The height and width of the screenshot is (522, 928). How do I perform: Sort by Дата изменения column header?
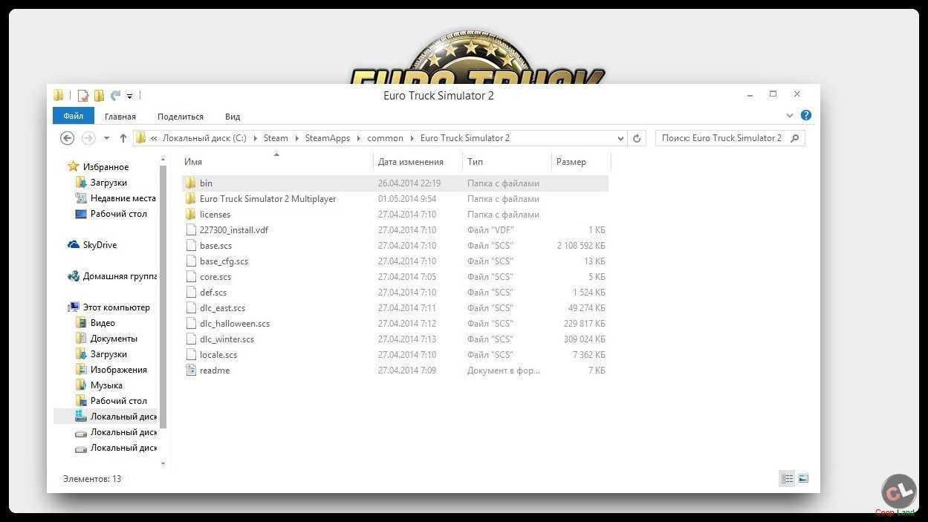[418, 162]
